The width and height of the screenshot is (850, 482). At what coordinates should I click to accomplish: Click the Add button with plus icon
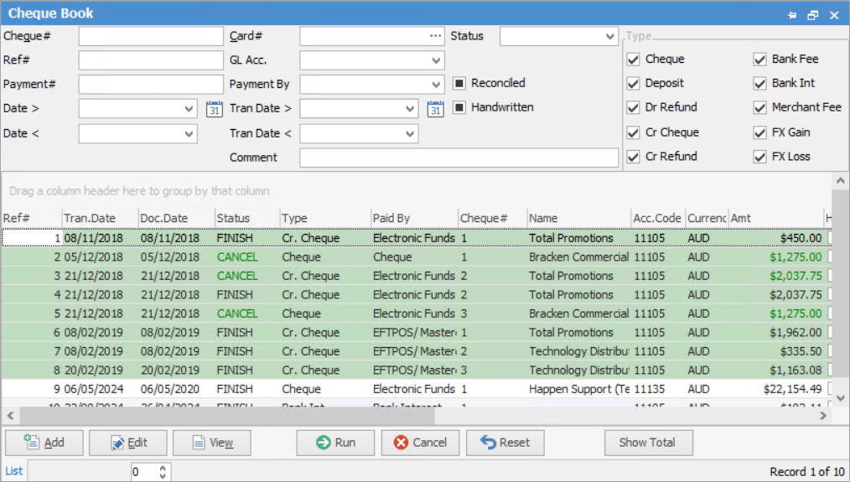[x=44, y=443]
